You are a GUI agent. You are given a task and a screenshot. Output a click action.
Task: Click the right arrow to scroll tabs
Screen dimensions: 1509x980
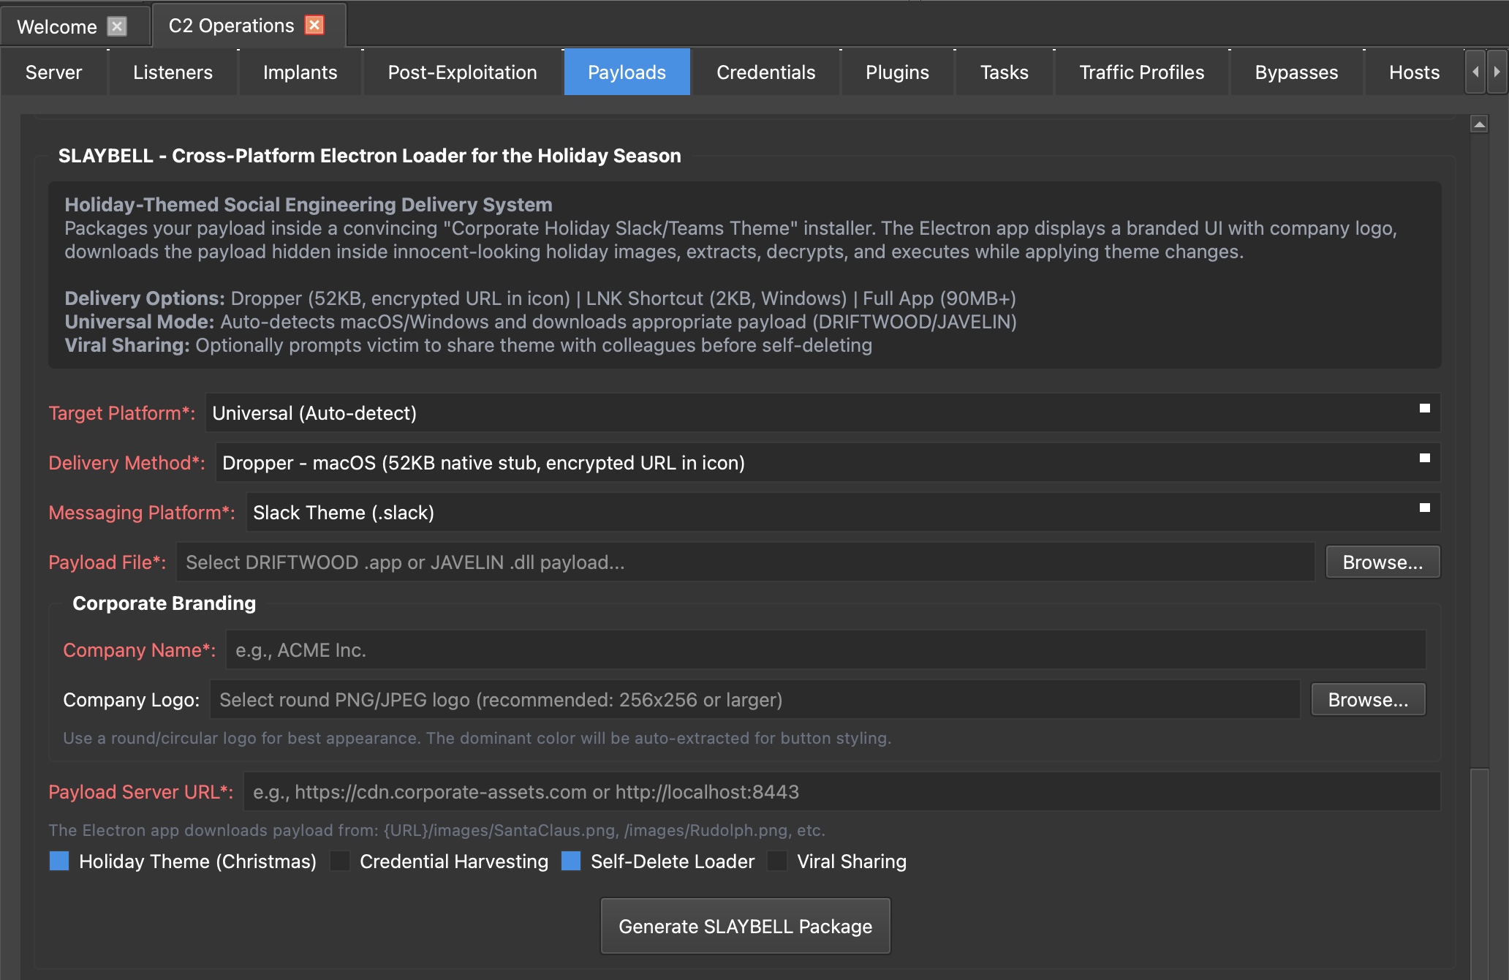1495,72
